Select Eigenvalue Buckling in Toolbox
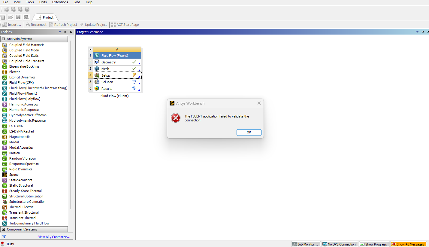Image resolution: width=429 pixels, height=247 pixels. click(x=24, y=66)
